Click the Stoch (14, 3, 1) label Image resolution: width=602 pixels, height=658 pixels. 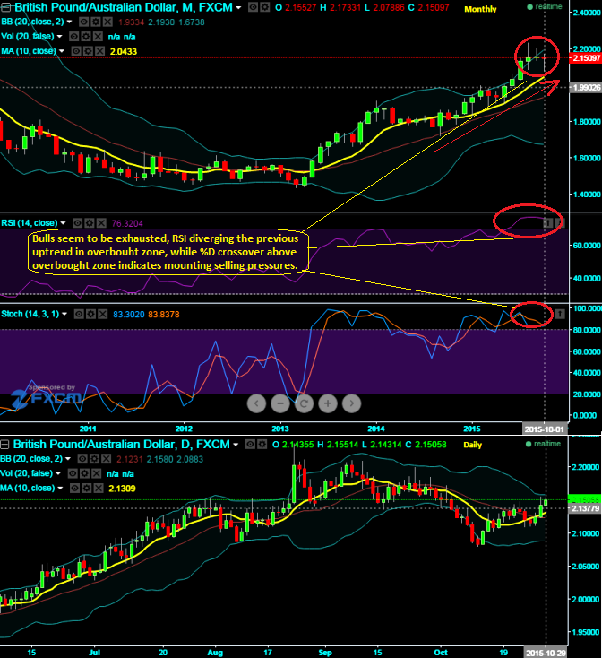coord(30,314)
